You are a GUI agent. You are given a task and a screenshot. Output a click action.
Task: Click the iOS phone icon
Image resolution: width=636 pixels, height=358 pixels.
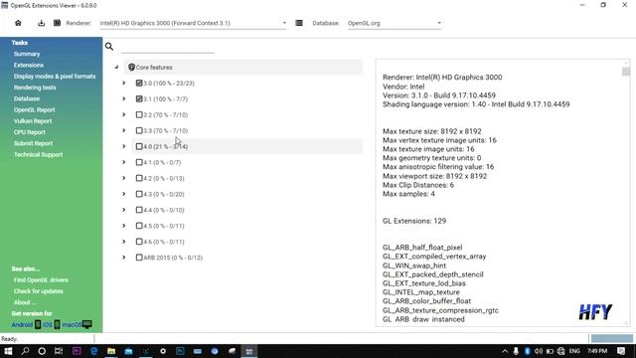point(58,324)
